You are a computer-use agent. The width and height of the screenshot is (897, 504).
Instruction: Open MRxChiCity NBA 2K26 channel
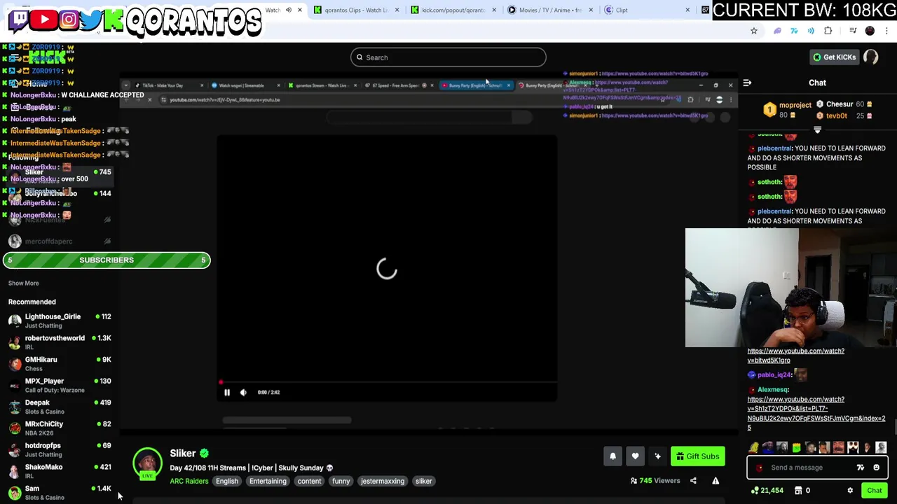coord(60,428)
